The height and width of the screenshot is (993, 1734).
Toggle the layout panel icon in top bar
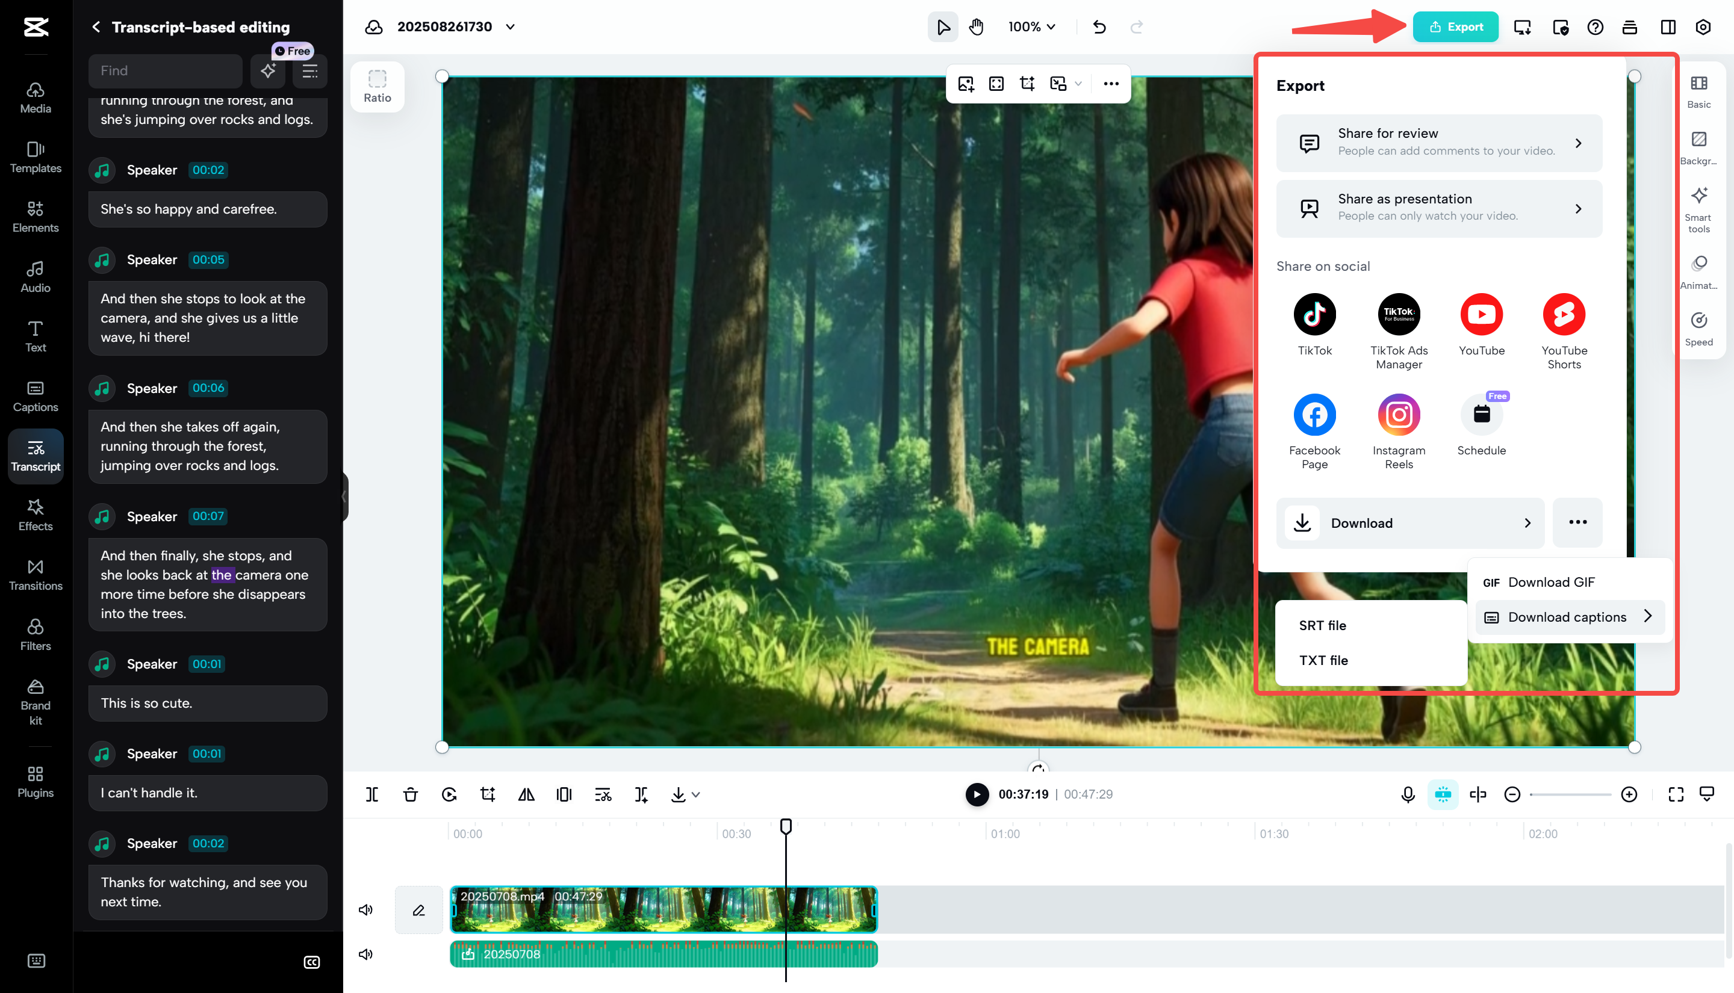pos(1667,26)
